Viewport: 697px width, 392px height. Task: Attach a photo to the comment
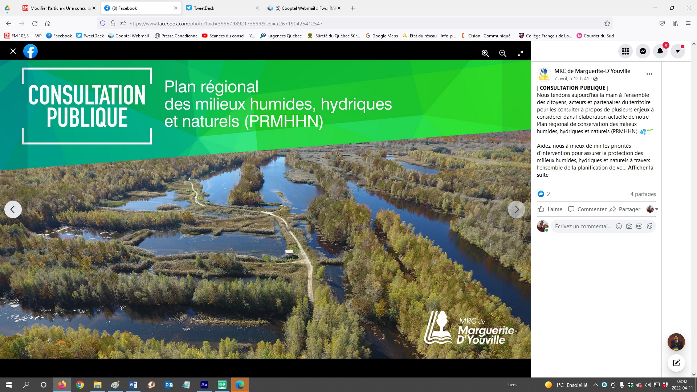[x=629, y=226]
